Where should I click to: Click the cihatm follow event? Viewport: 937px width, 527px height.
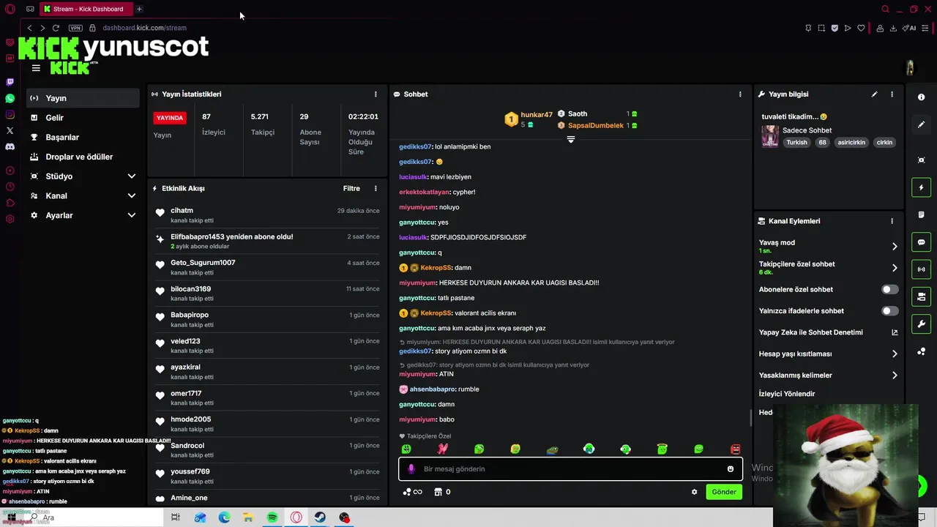(268, 215)
